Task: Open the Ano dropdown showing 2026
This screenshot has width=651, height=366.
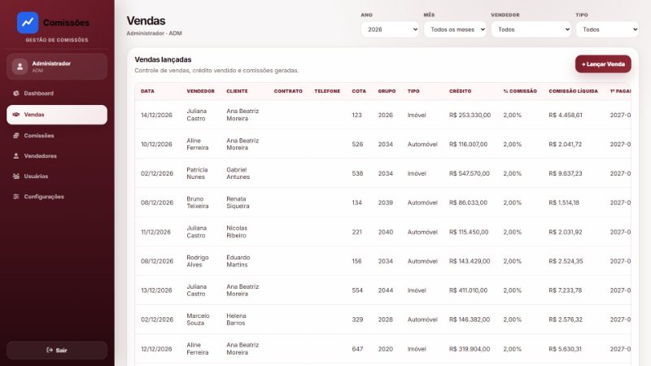Action: [390, 29]
